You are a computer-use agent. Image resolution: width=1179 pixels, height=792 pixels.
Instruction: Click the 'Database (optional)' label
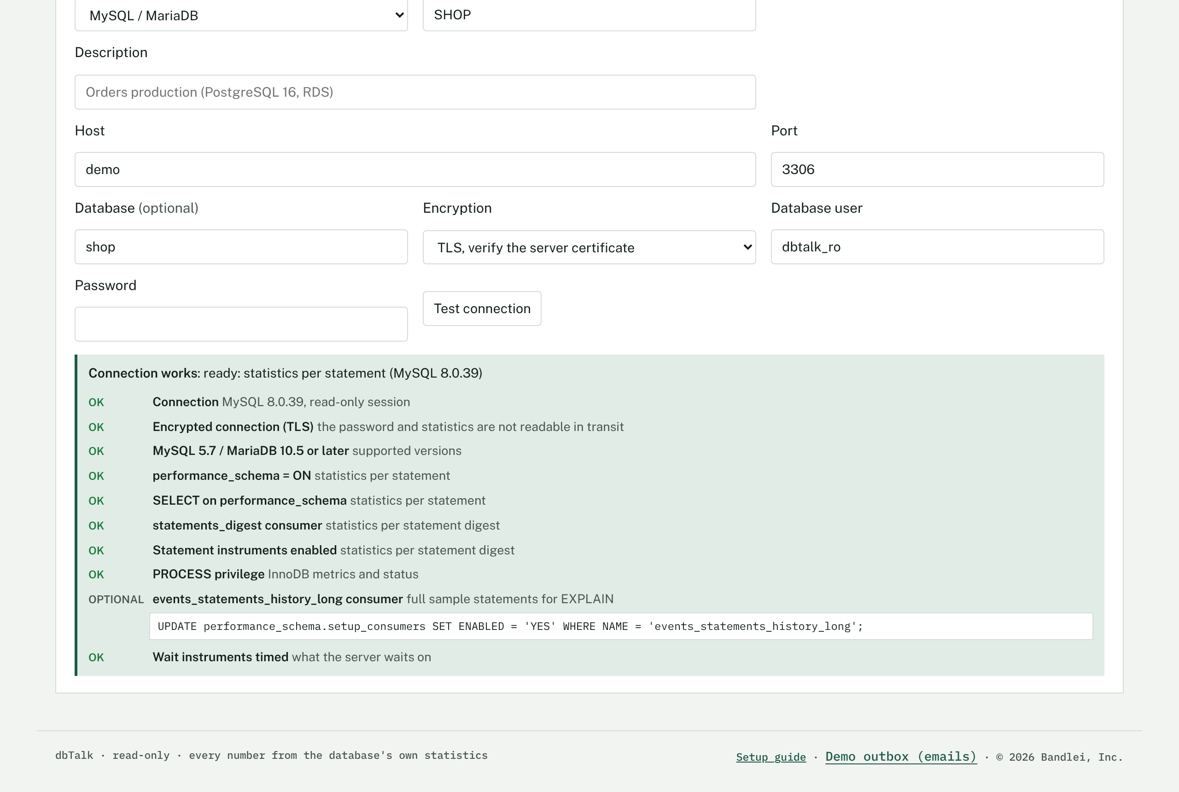point(136,208)
